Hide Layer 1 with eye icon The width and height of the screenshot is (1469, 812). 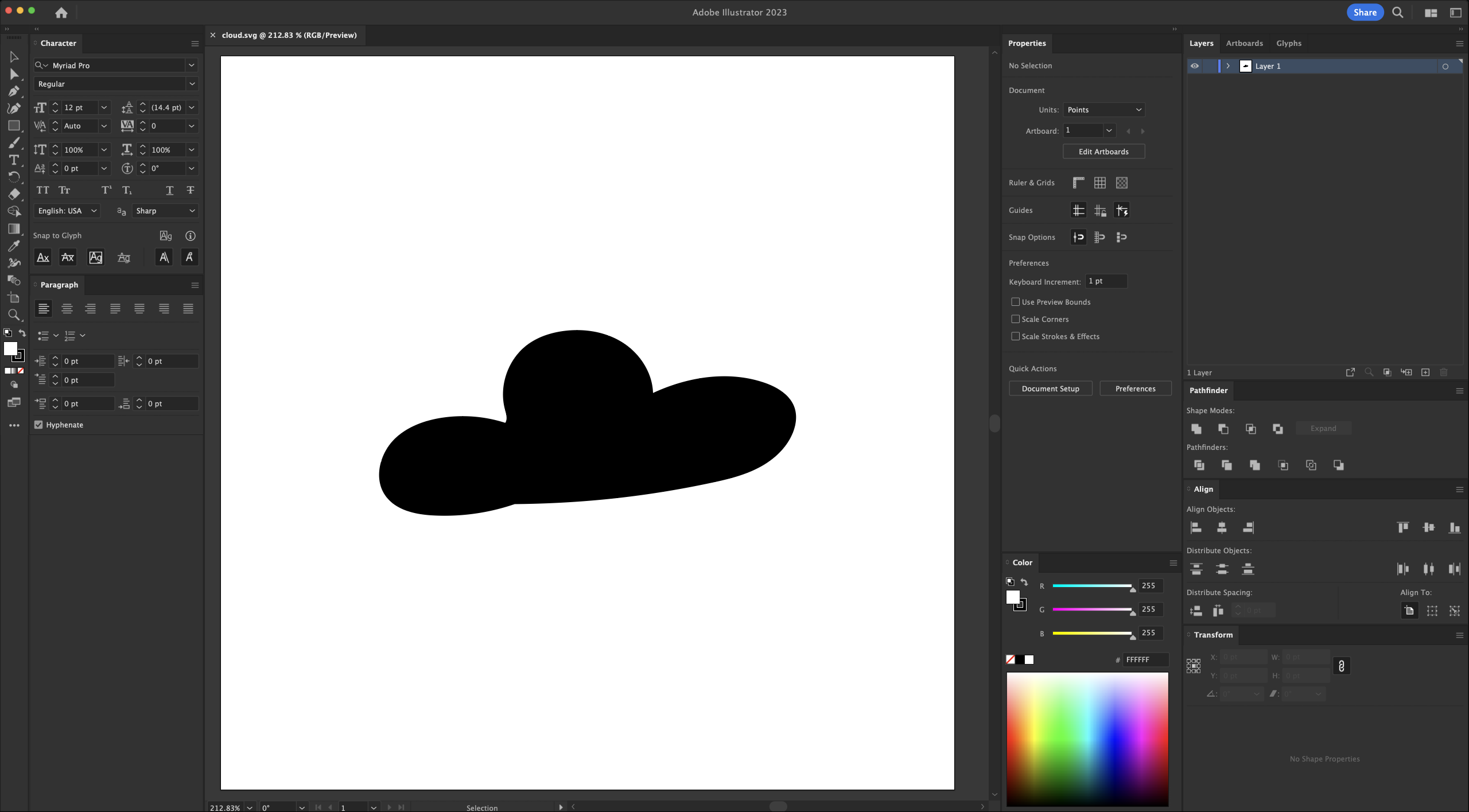(x=1195, y=66)
